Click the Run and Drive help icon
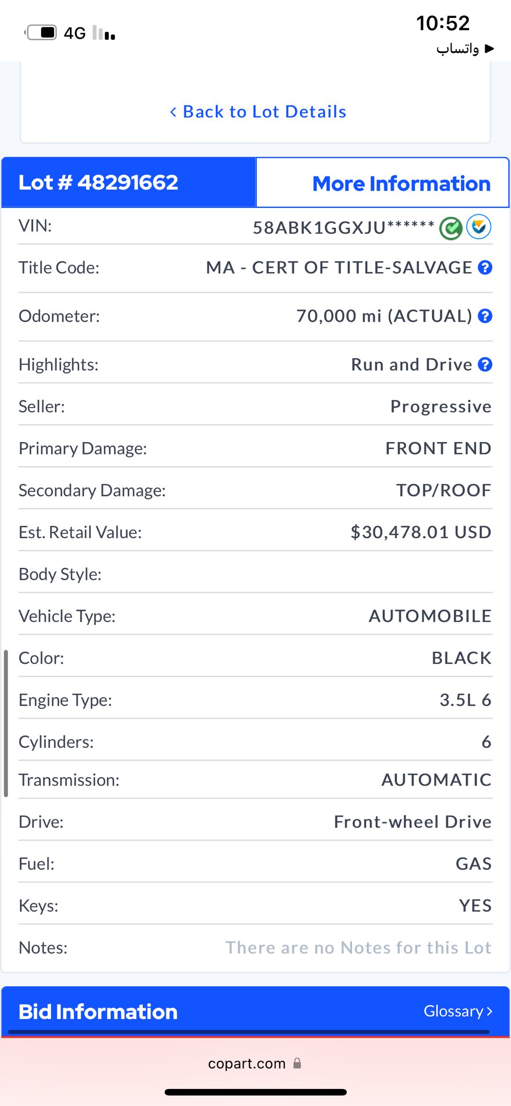This screenshot has width=511, height=1106. [485, 364]
